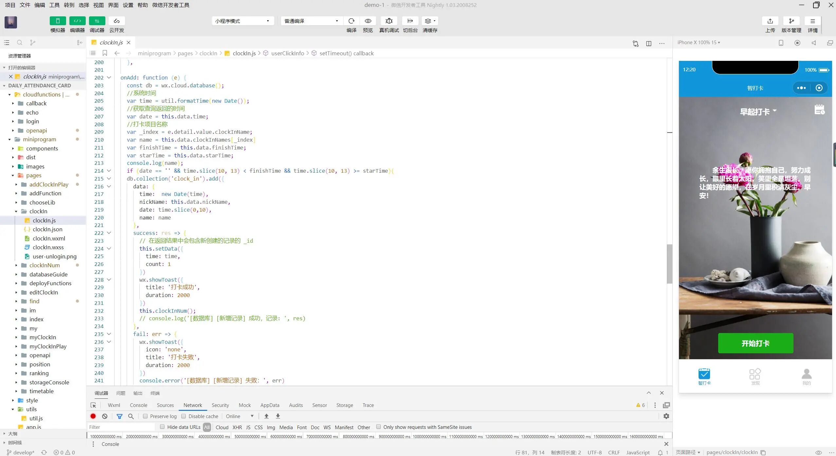836x456 pixels.
Task: Open the 普通编译 compile dropdown
Action: coord(311,21)
